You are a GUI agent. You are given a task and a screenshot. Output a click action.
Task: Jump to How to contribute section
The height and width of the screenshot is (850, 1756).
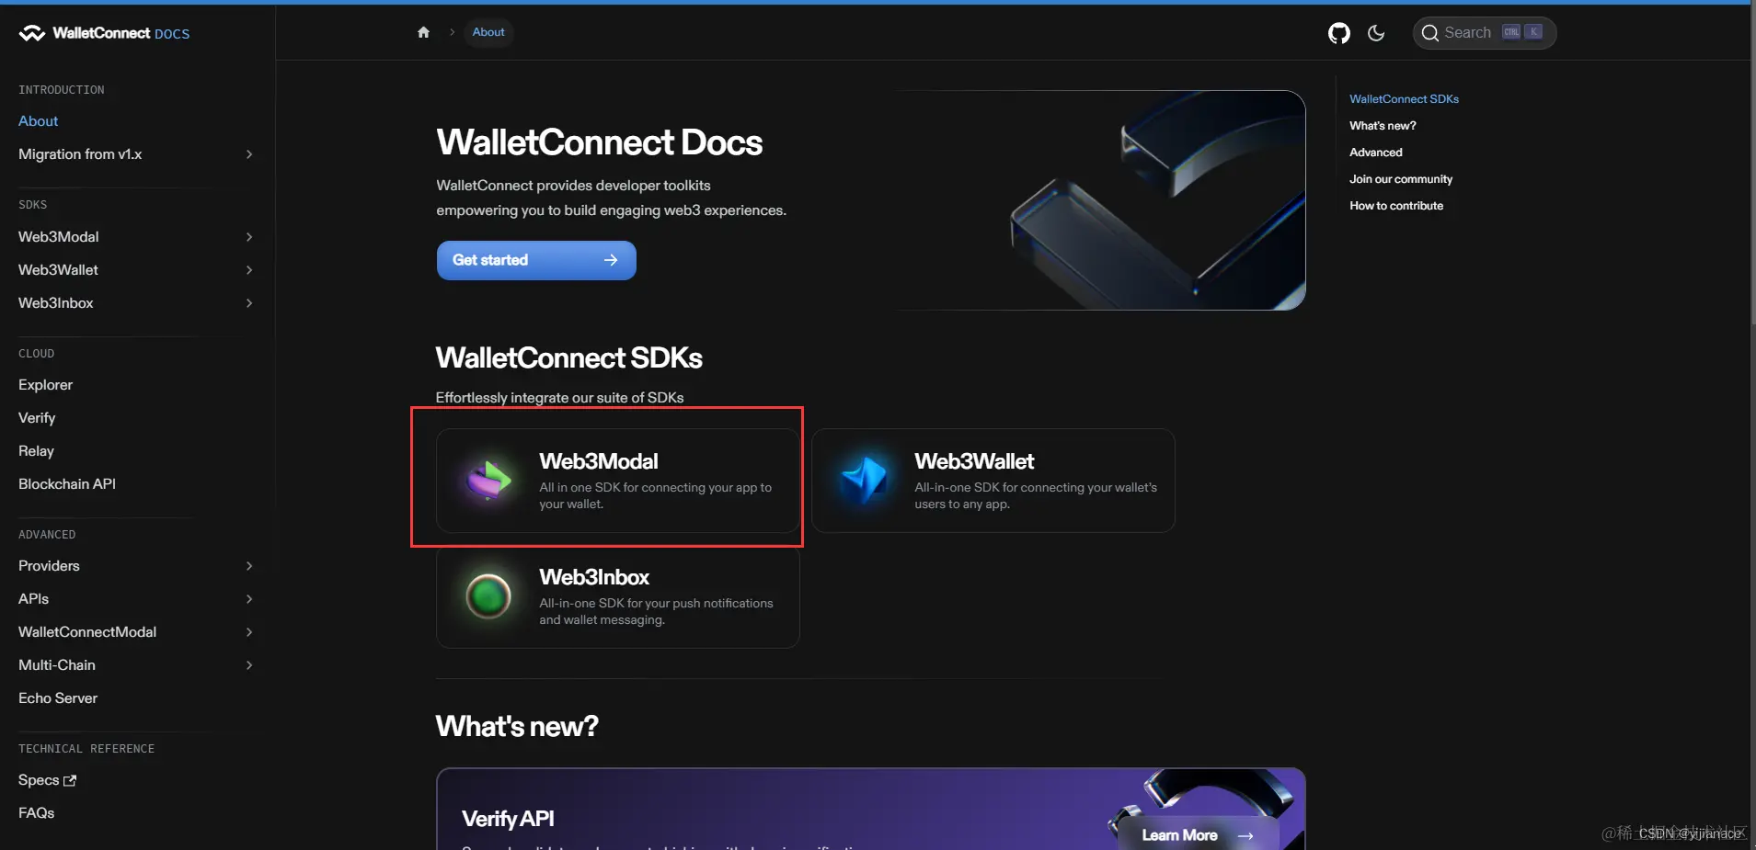point(1396,206)
